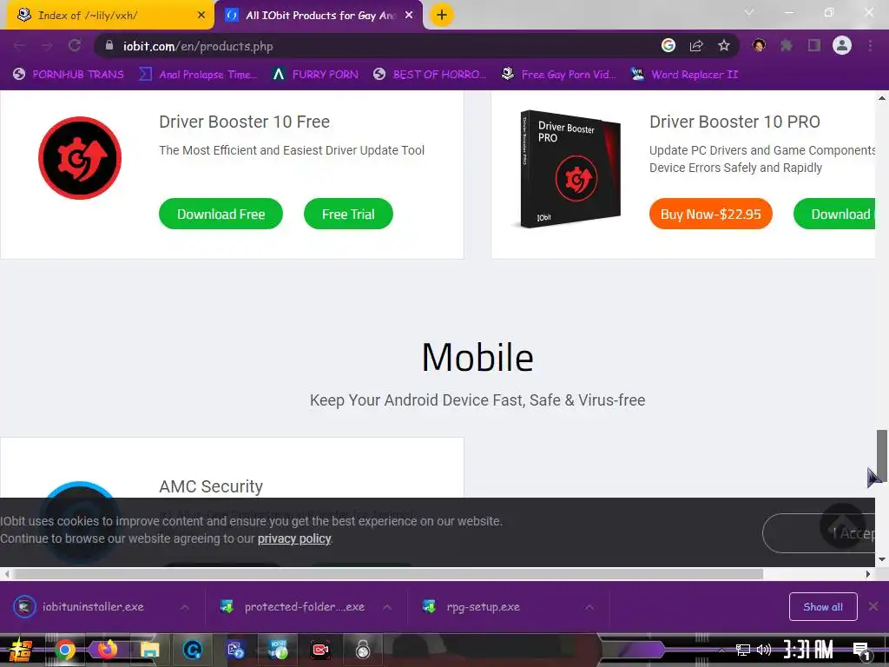Open the rpg-setup.exe downloaded file
The width and height of the screenshot is (889, 667).
pyautogui.click(x=473, y=607)
